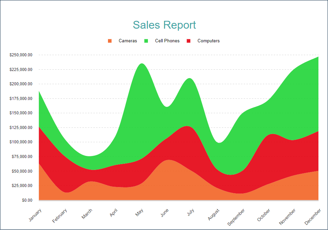The width and height of the screenshot is (328, 230).
Task: Select the $125,000.00 y-axis label
Action: [x=21, y=128]
